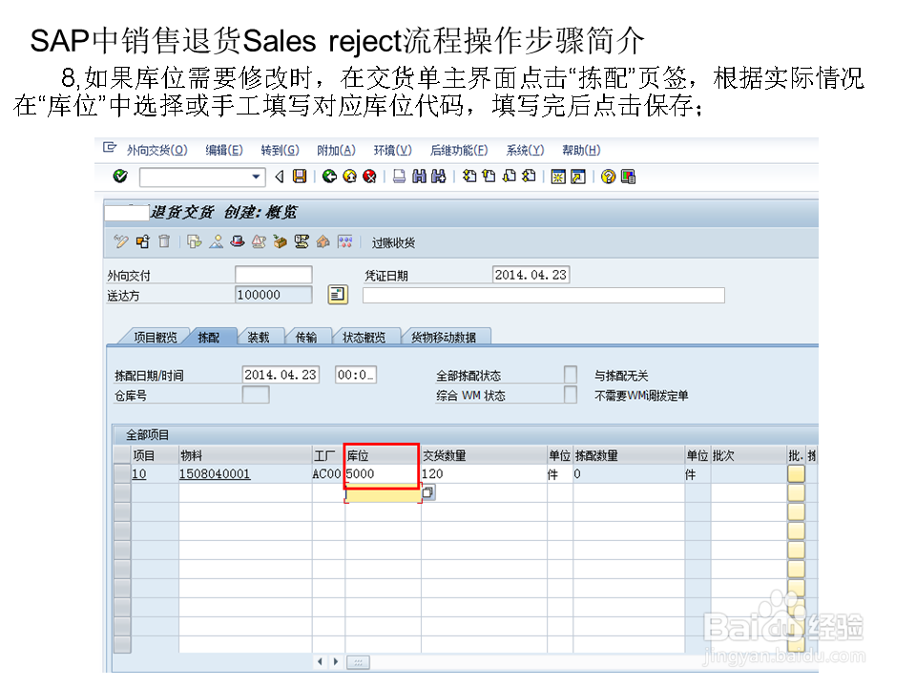Switch to the 状态概览 tab
The height and width of the screenshot is (687, 916).
[x=364, y=337]
